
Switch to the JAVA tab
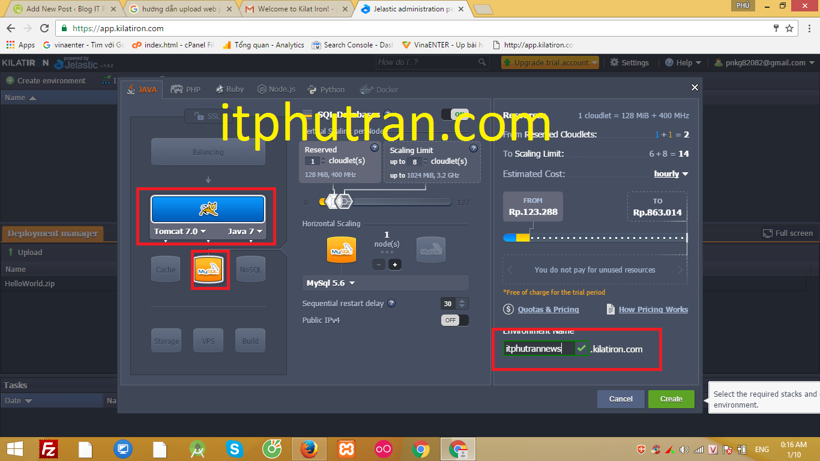point(142,89)
